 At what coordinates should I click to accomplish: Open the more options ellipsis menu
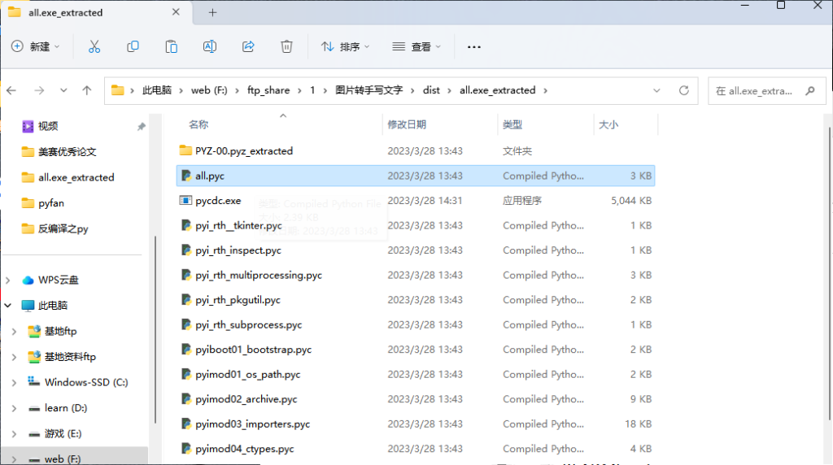[474, 47]
